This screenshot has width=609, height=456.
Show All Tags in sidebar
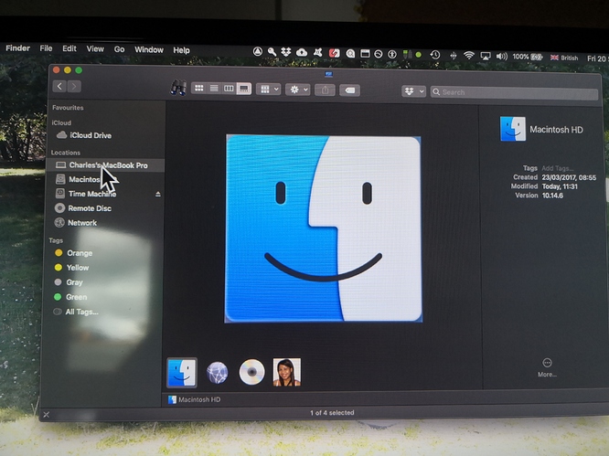click(80, 312)
